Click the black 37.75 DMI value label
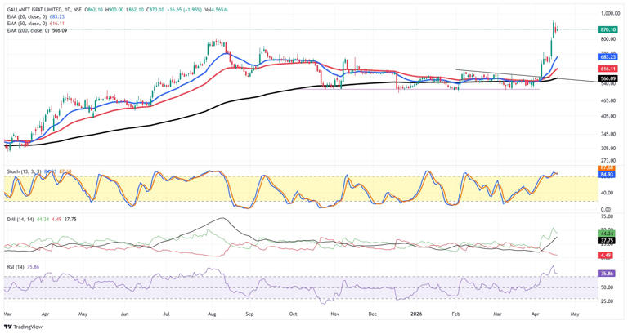 (607, 240)
